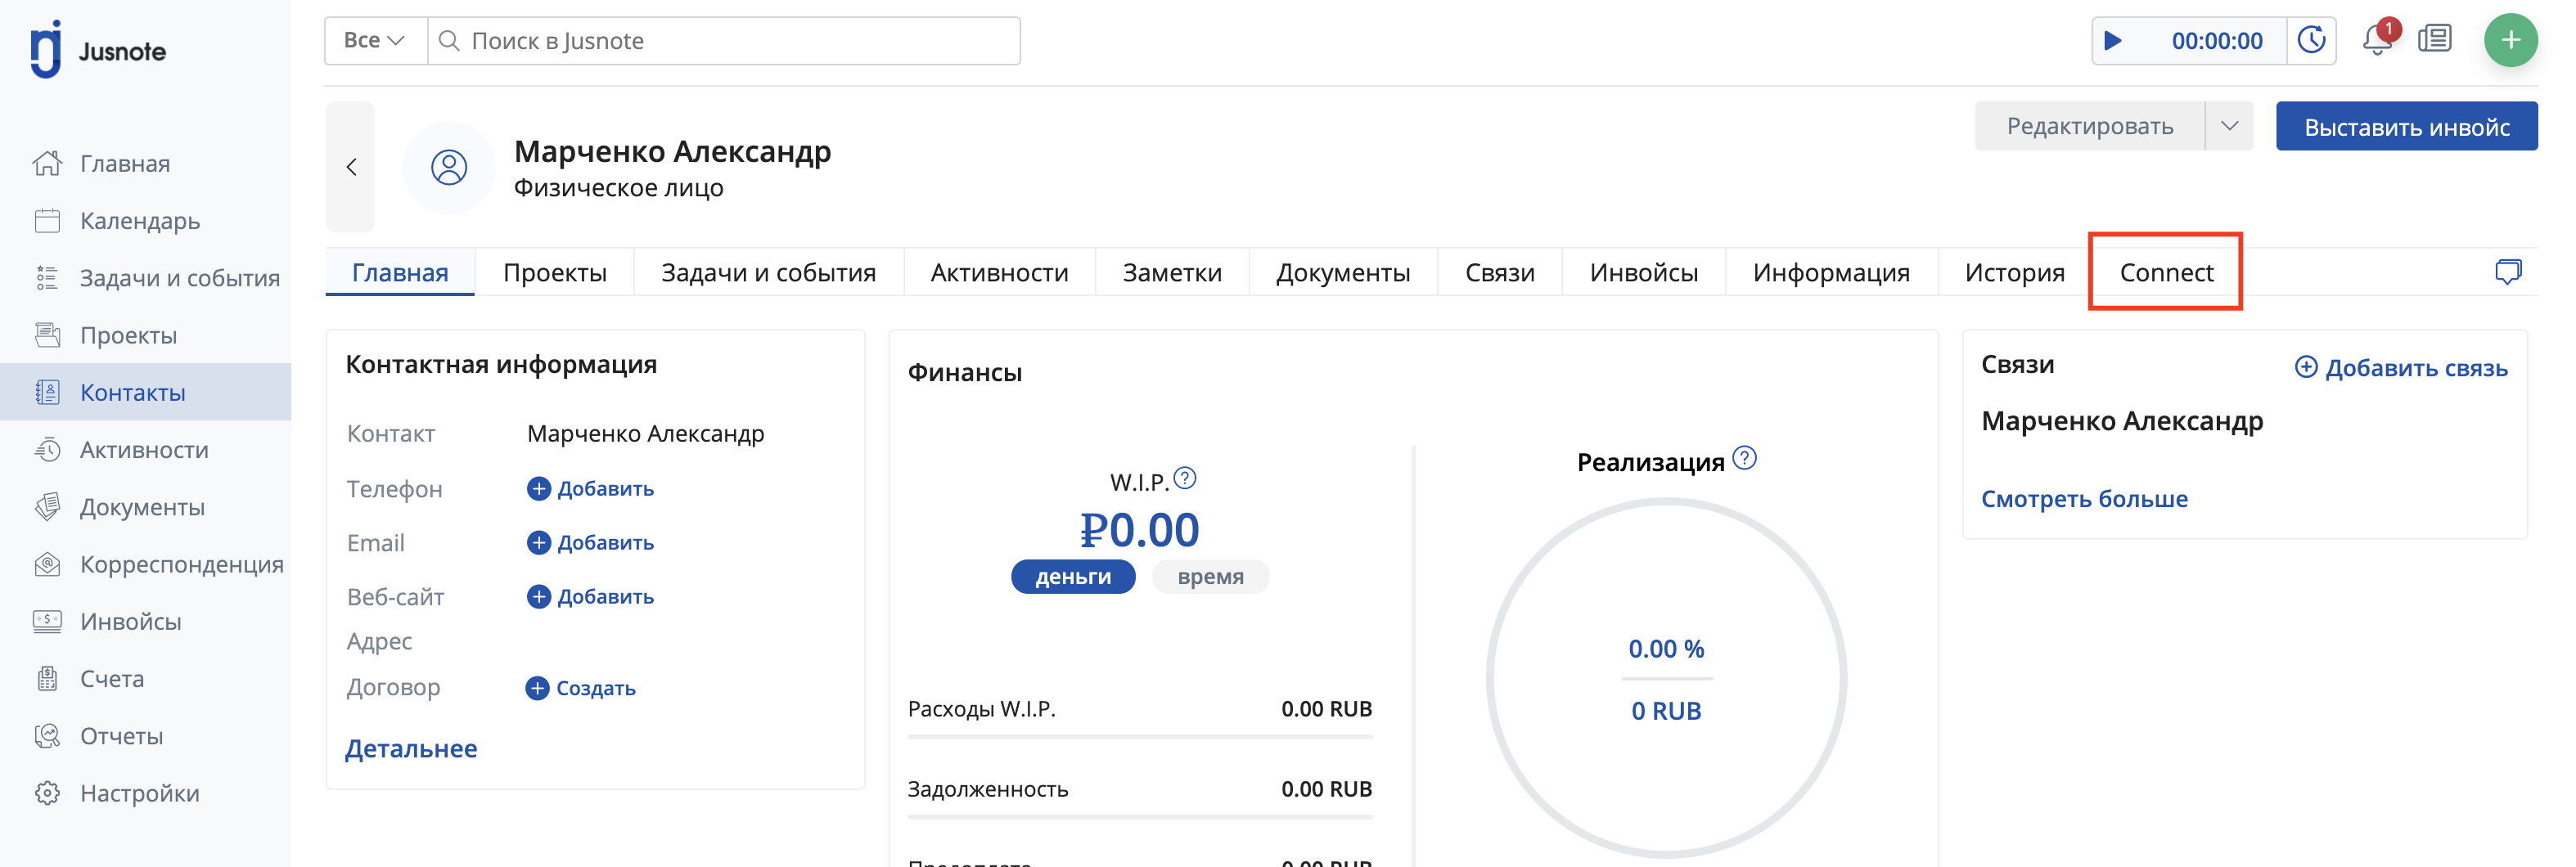Go back with the left chevron
The height and width of the screenshot is (867, 2576).
351,167
